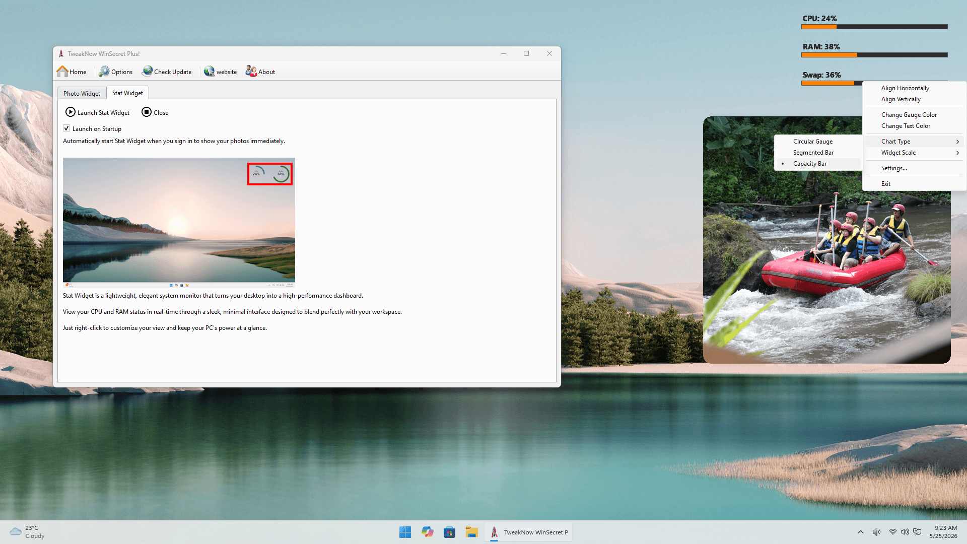Screen dimensions: 967x544
Task: Expand the Widget Scale submenu
Action: 914,153
